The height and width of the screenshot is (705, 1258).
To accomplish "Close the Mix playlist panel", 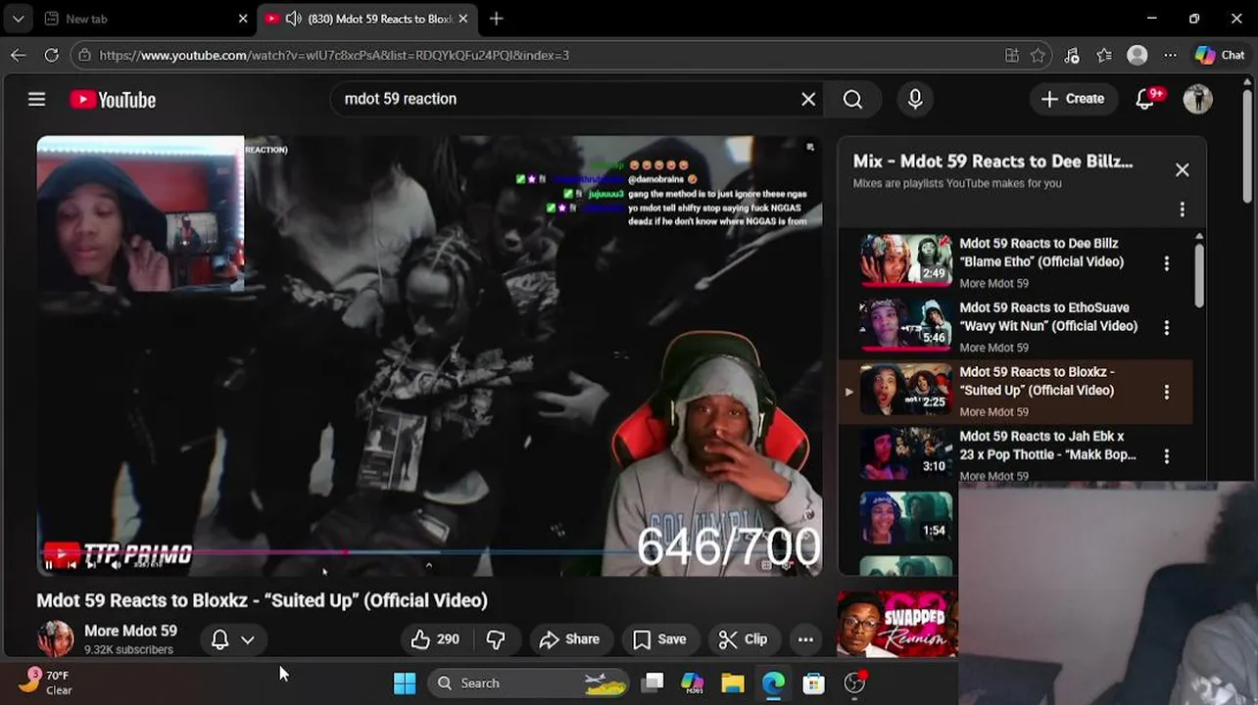I will pyautogui.click(x=1182, y=169).
